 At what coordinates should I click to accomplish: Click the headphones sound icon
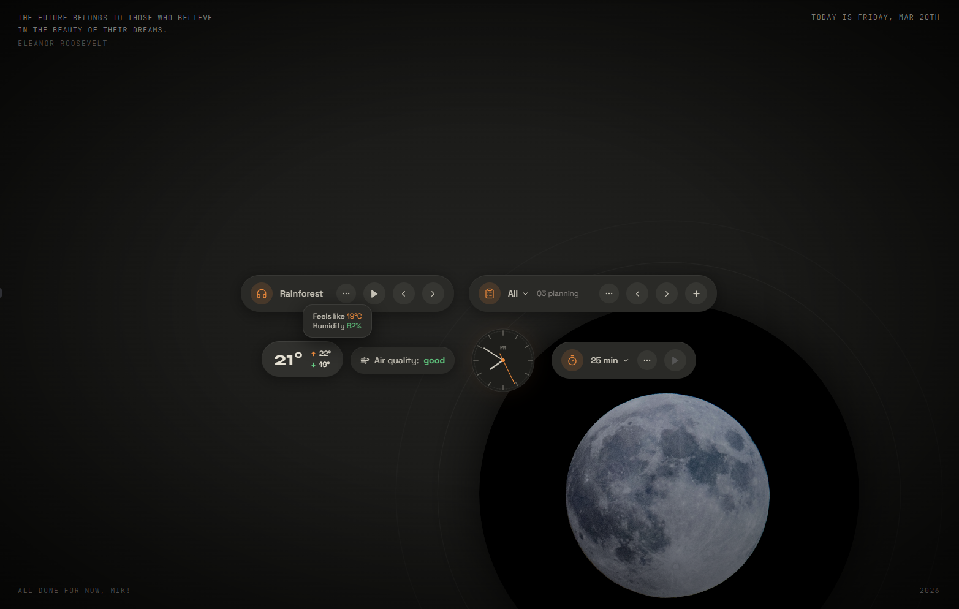tap(262, 293)
